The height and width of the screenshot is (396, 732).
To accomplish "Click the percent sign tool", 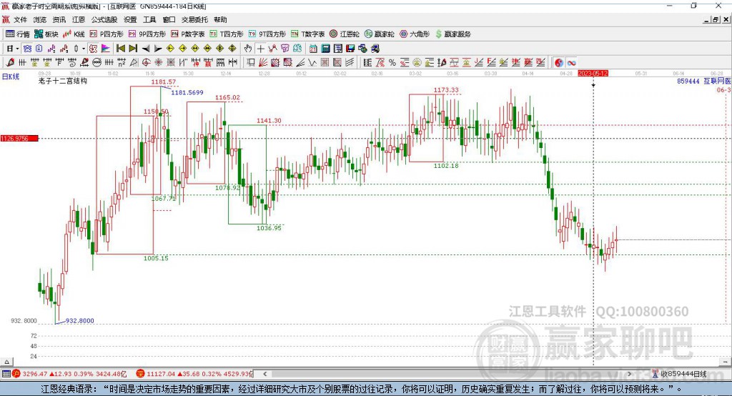I will [392, 63].
